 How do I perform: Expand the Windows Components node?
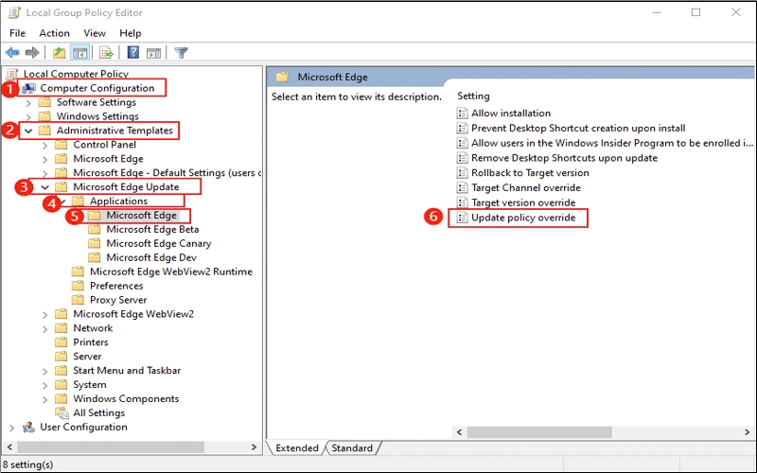(x=44, y=399)
